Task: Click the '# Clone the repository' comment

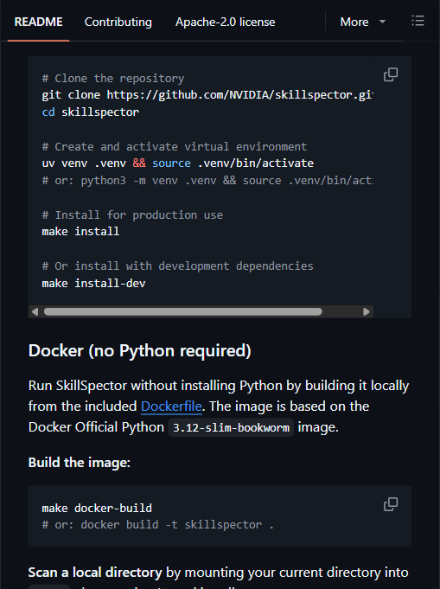Action: (113, 78)
